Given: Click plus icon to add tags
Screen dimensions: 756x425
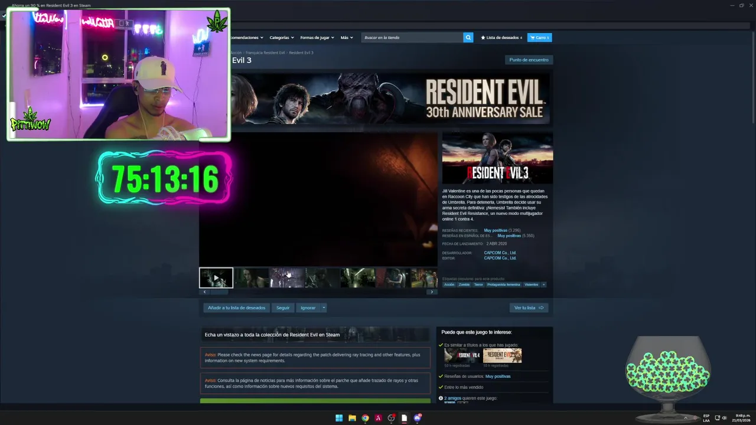Looking at the screenshot, I should pyautogui.click(x=543, y=285).
